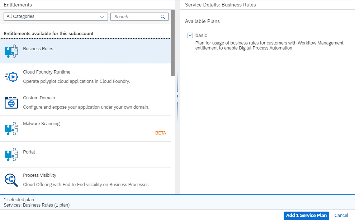Click the Malware Scanning puzzle icon
355x222 pixels.
tap(11, 129)
